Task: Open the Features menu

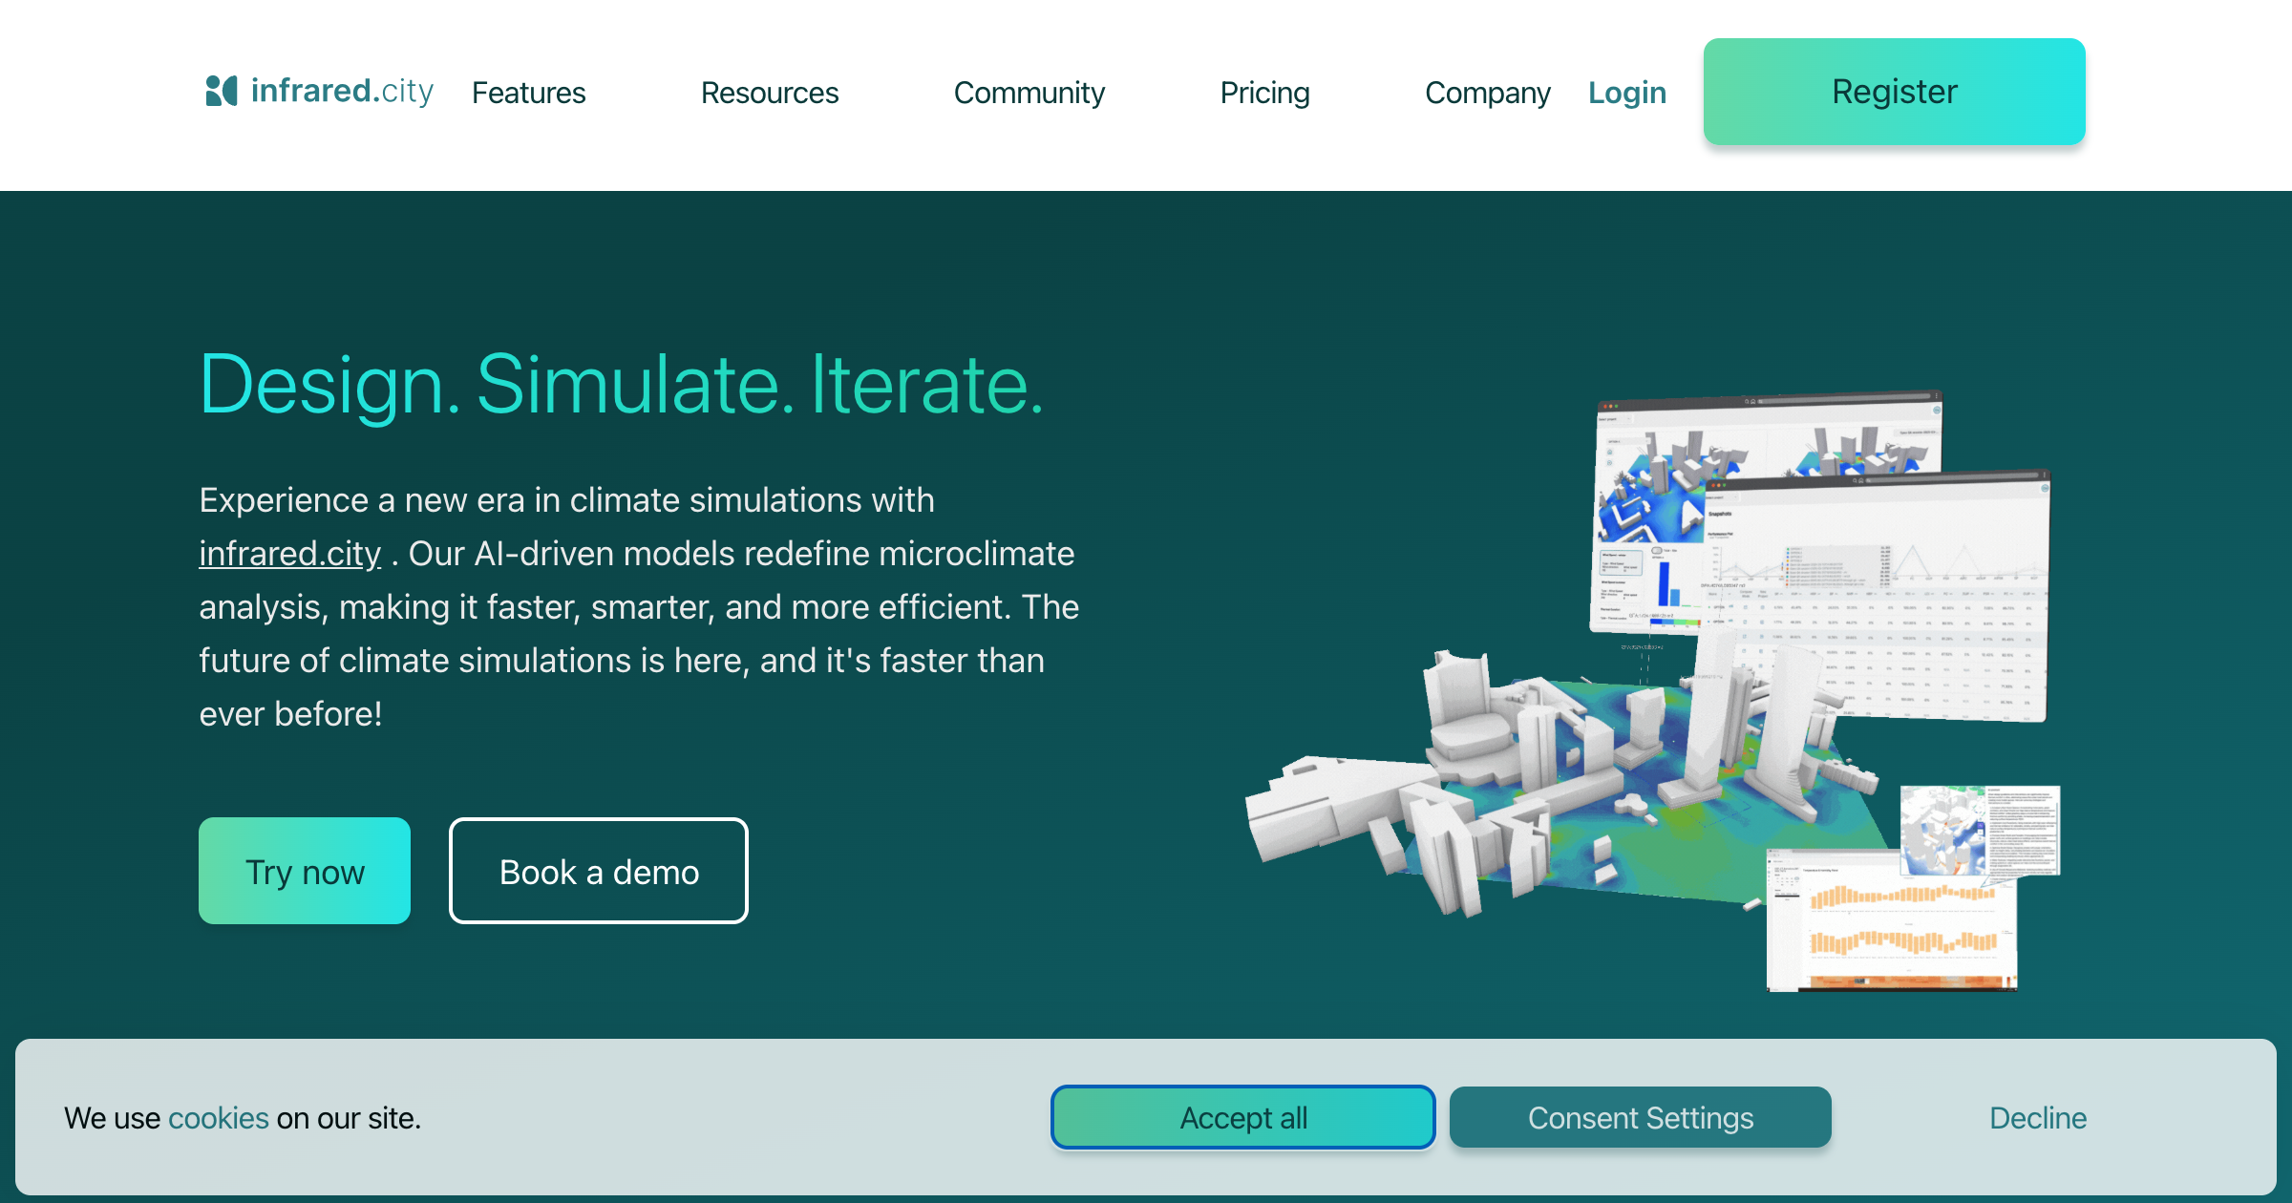Action: coord(528,93)
